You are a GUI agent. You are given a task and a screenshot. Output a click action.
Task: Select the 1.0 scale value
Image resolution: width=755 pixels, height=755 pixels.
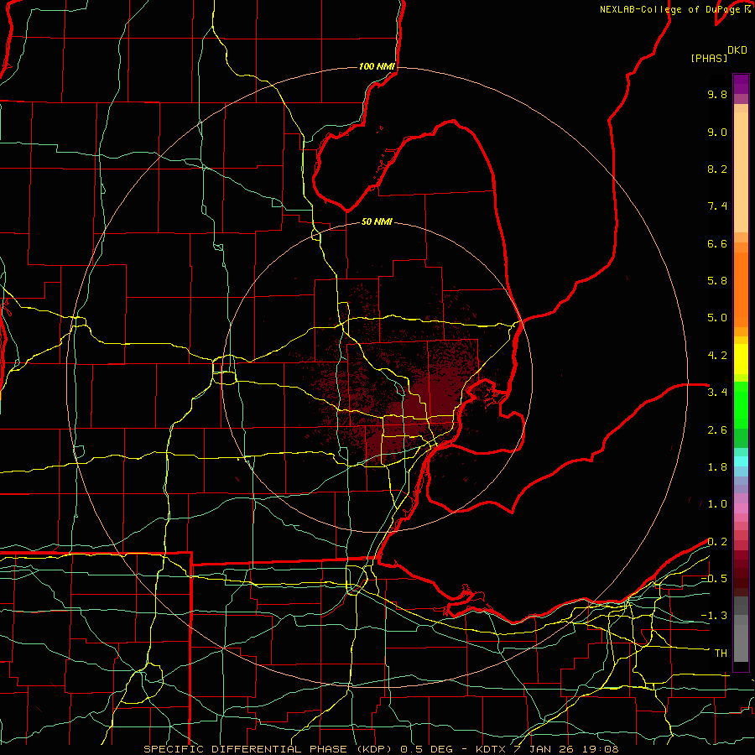tap(717, 504)
